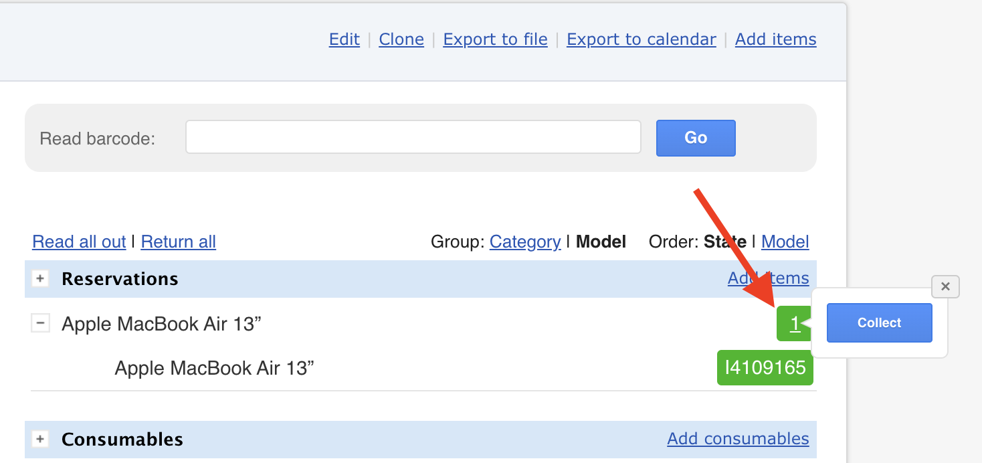This screenshot has width=982, height=463.
Task: Click the green I4109165 barcode badge
Action: coord(765,367)
